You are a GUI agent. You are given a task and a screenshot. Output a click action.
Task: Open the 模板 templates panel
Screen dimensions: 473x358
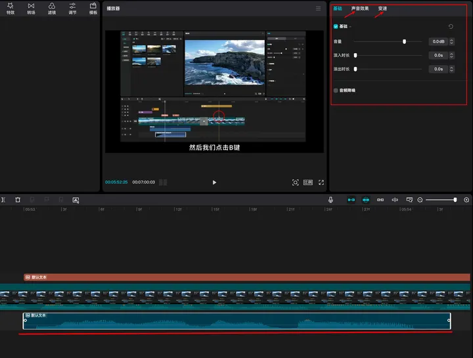[x=93, y=8]
